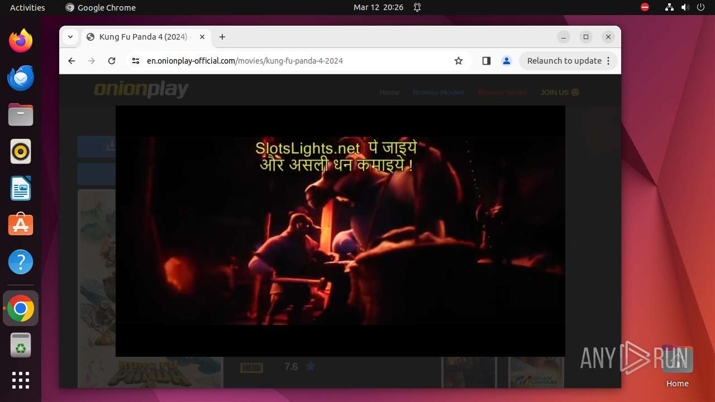Maximize the Chrome window

(586, 37)
